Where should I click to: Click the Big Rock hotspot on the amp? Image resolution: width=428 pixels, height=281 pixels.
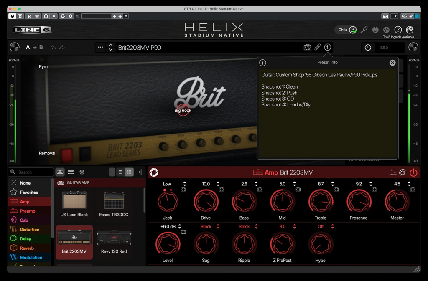[x=183, y=110]
